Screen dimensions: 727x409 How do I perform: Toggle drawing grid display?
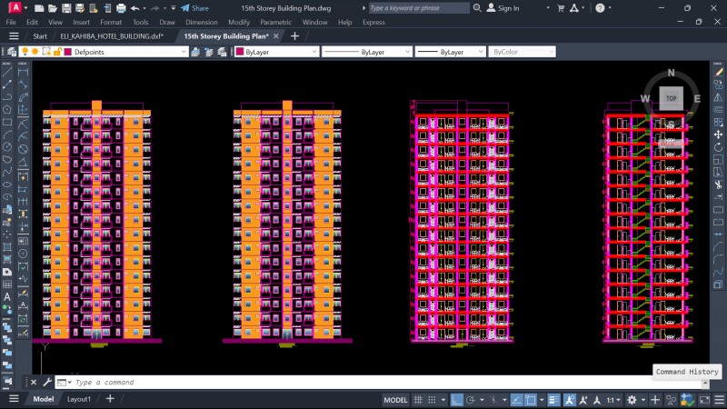pos(418,400)
